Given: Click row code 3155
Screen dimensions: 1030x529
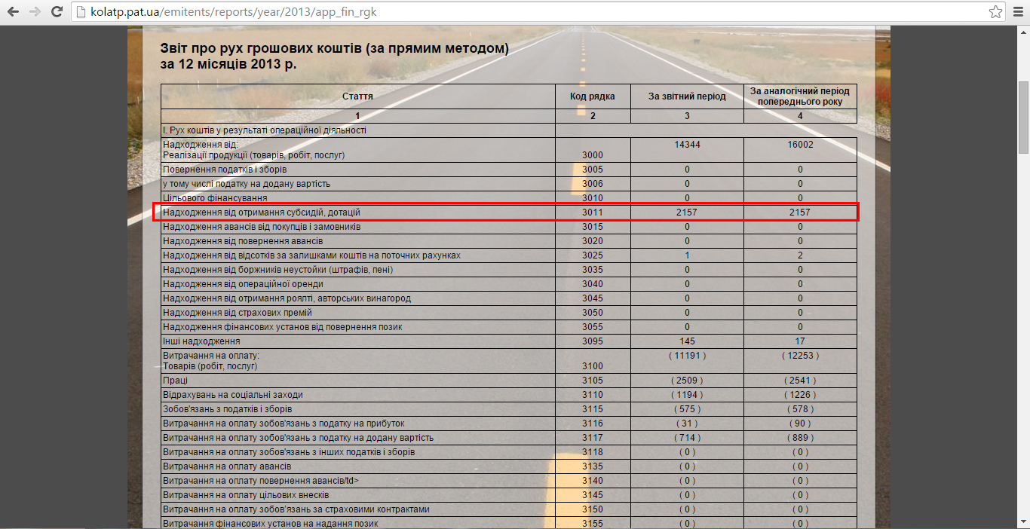Looking at the screenshot, I should pyautogui.click(x=593, y=524).
